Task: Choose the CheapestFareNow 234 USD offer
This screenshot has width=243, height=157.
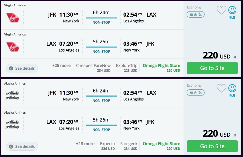Action: [93, 68]
